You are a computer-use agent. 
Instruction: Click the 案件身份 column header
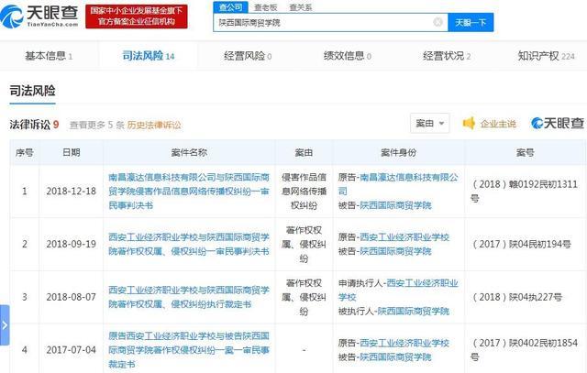(x=398, y=152)
